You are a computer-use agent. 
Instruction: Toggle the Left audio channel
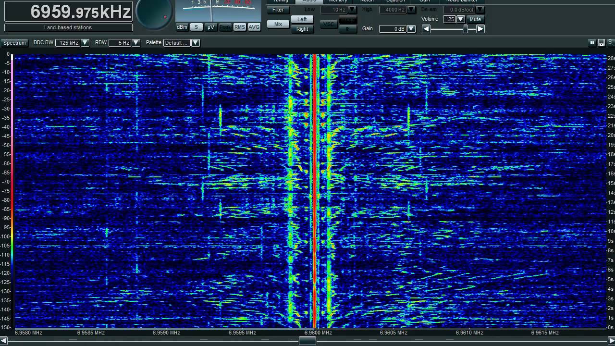click(302, 19)
